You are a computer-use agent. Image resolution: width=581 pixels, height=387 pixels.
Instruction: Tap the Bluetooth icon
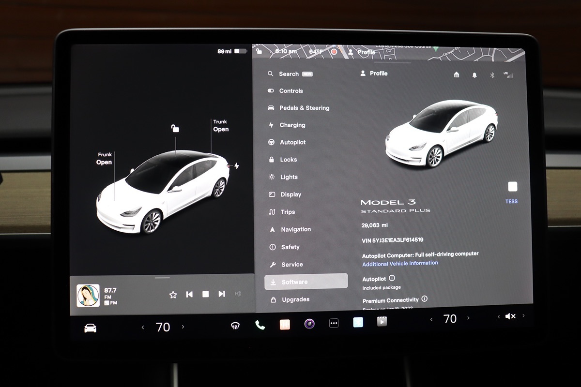[492, 75]
